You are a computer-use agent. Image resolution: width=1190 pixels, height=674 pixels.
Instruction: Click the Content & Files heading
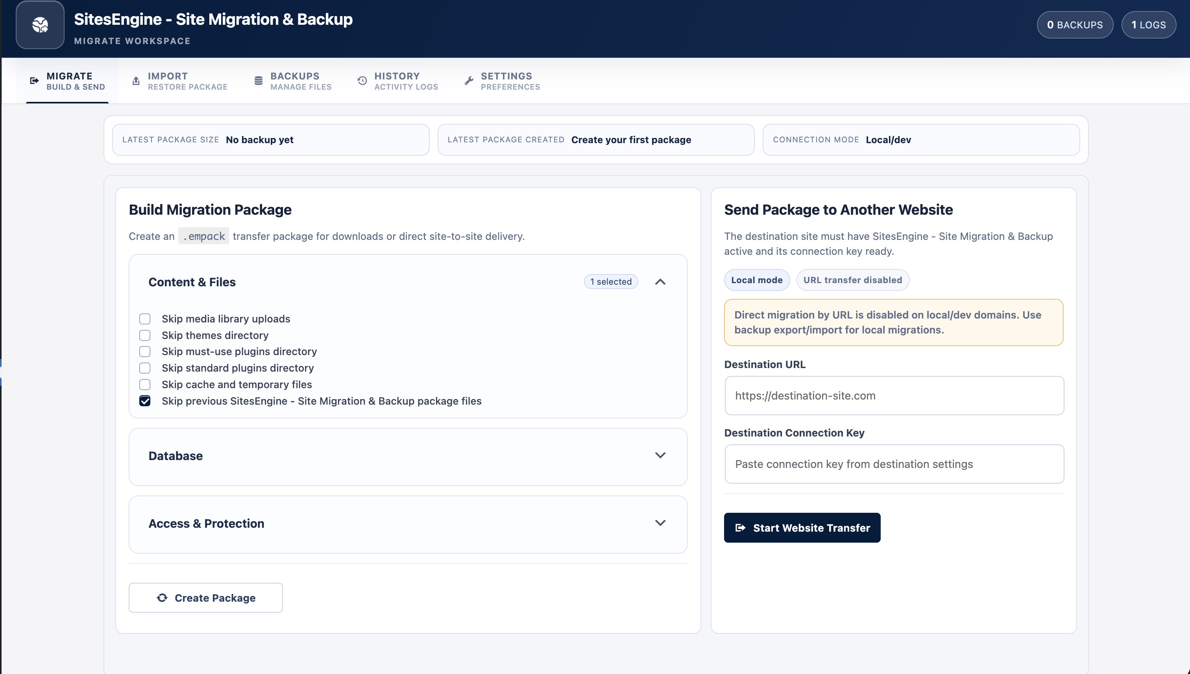click(192, 282)
